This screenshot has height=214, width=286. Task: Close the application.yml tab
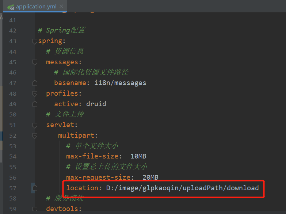[61, 6]
